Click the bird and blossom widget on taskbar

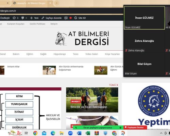[15, 133]
